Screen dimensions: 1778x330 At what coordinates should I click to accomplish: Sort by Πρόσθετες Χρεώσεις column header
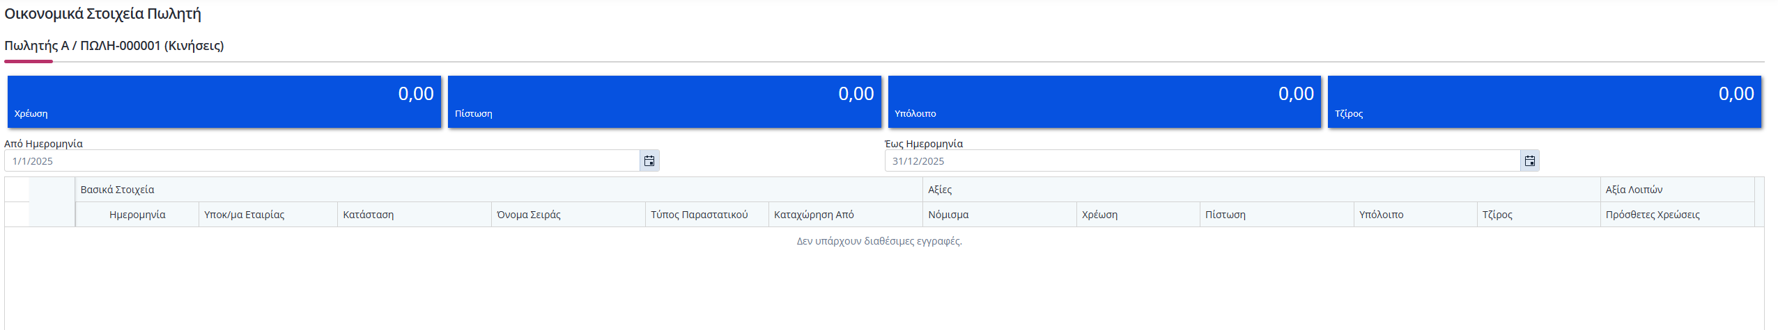pyautogui.click(x=1678, y=215)
